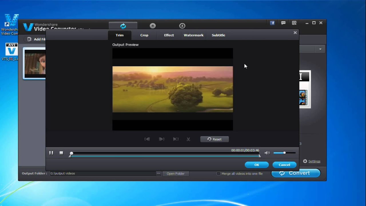Adjust the volume slider handle
Image resolution: width=366 pixels, height=206 pixels.
click(284, 153)
